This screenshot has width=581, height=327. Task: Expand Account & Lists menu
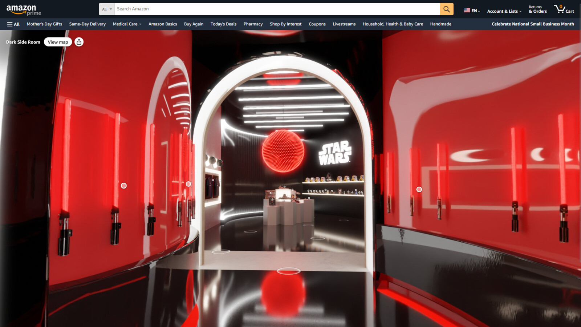point(504,11)
